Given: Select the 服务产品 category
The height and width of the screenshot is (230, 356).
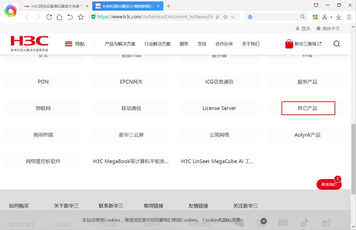Looking at the screenshot, I should [x=308, y=82].
